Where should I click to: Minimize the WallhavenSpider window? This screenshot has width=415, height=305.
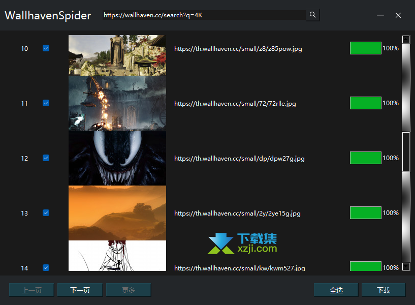click(x=380, y=15)
